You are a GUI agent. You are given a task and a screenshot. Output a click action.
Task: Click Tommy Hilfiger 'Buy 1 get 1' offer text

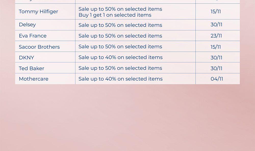point(115,15)
